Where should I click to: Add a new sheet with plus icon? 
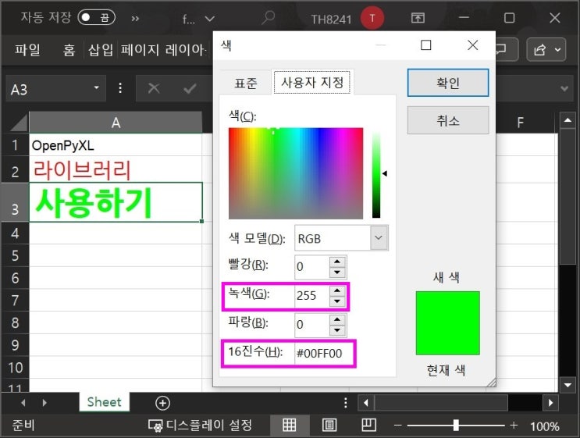(x=162, y=403)
